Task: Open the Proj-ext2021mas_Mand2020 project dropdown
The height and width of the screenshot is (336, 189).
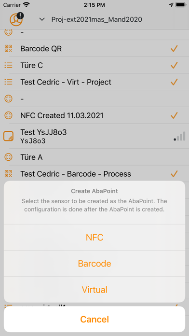Action: (96, 19)
